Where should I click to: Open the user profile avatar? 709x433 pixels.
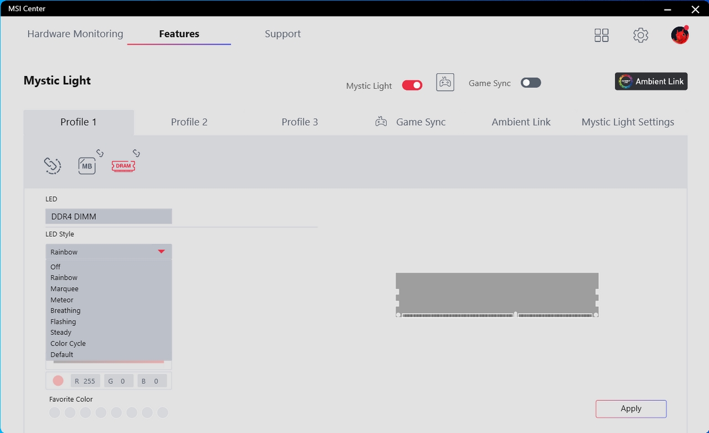tap(680, 35)
